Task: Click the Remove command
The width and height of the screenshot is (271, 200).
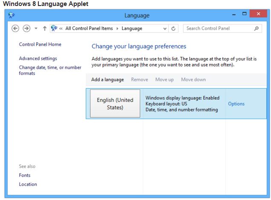Action: (x=139, y=80)
